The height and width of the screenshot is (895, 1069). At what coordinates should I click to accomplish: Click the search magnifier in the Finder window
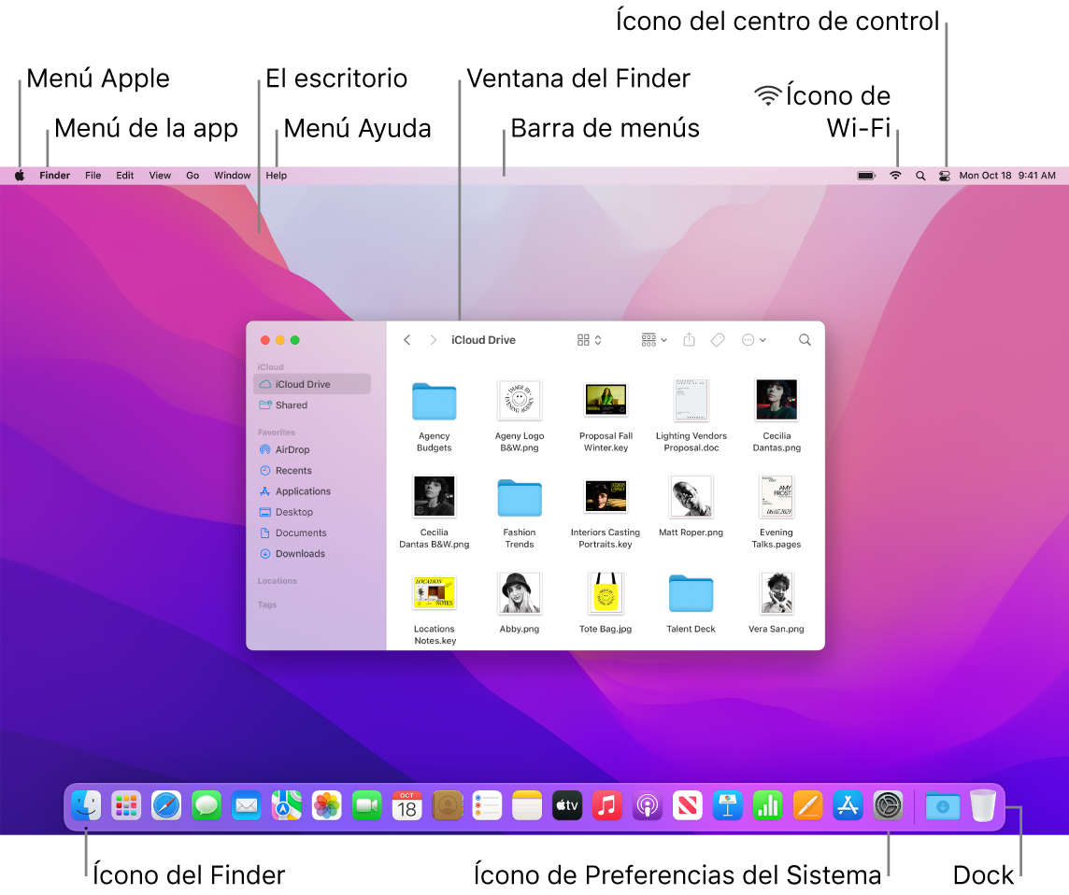(x=805, y=339)
